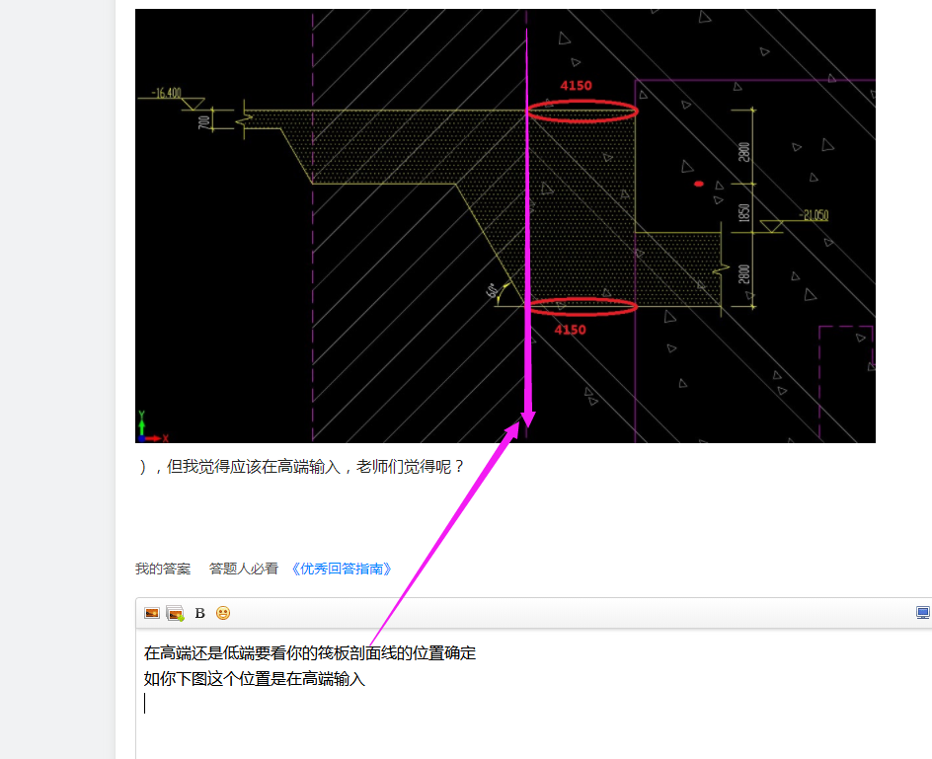Click the insert single image icon
The width and height of the screenshot is (932, 759).
pyautogui.click(x=152, y=613)
